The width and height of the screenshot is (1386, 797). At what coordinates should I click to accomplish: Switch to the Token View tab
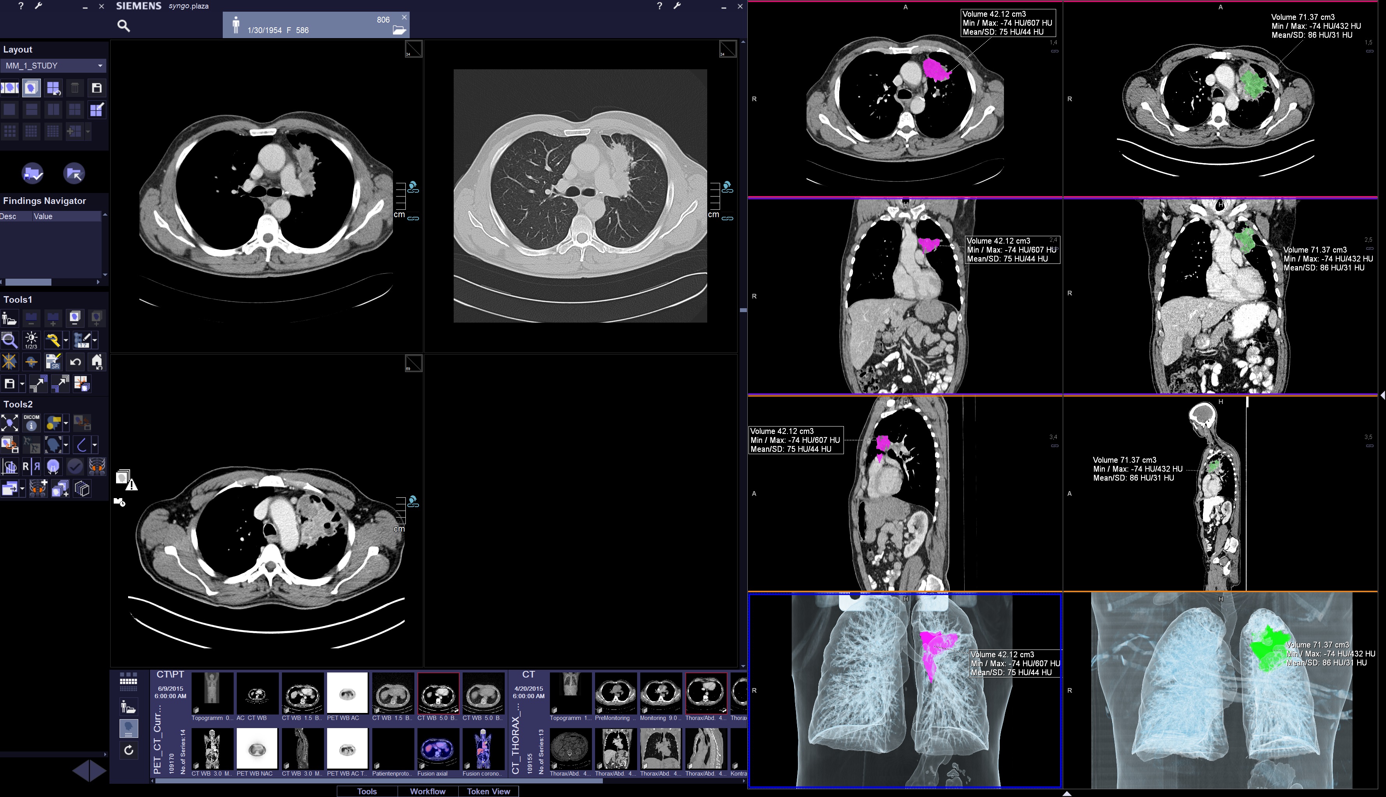(488, 791)
